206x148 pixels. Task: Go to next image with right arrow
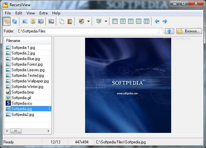click(165, 21)
